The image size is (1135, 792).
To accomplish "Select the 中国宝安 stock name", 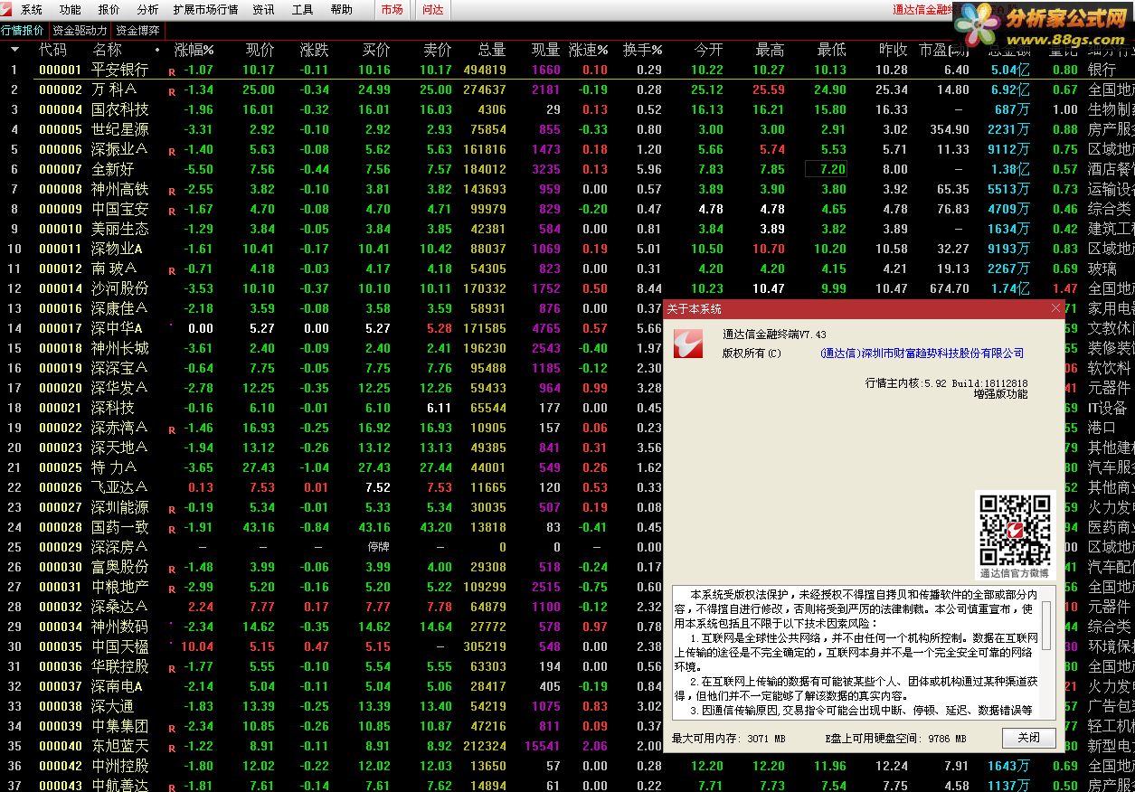I will (x=120, y=209).
